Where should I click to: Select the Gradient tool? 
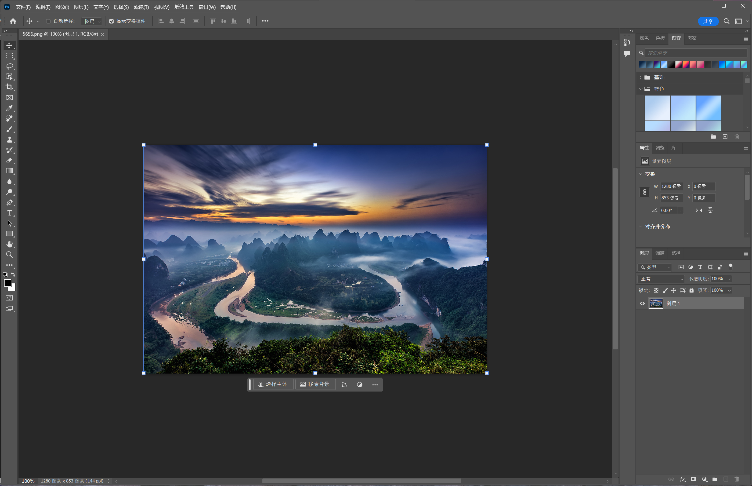coord(9,171)
